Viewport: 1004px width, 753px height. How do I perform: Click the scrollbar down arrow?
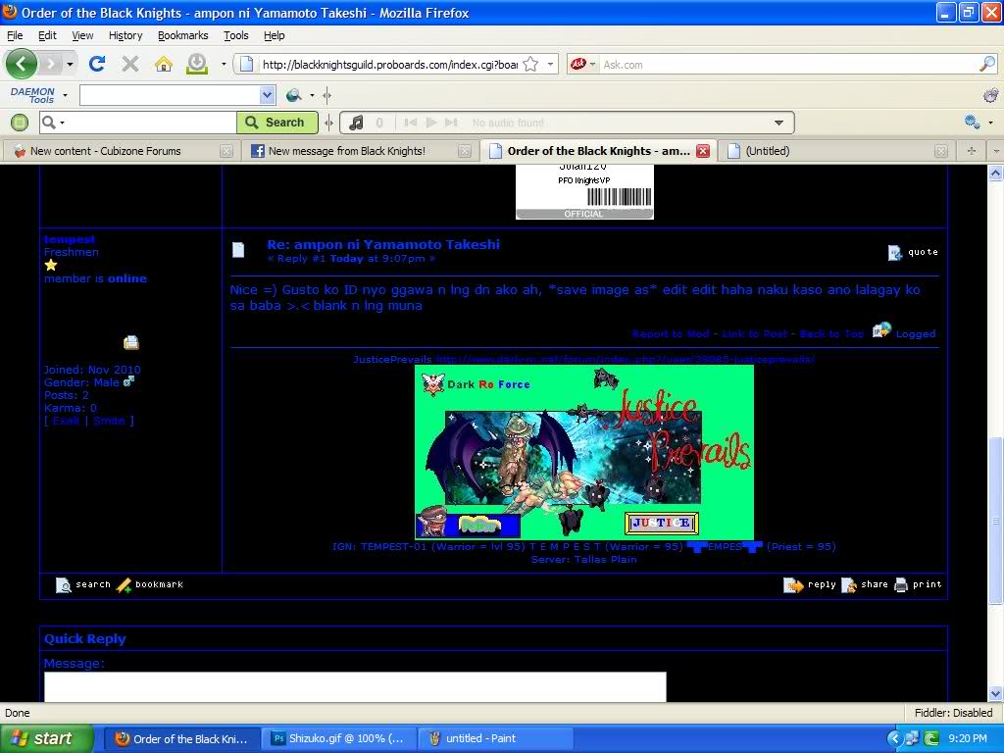click(x=996, y=693)
